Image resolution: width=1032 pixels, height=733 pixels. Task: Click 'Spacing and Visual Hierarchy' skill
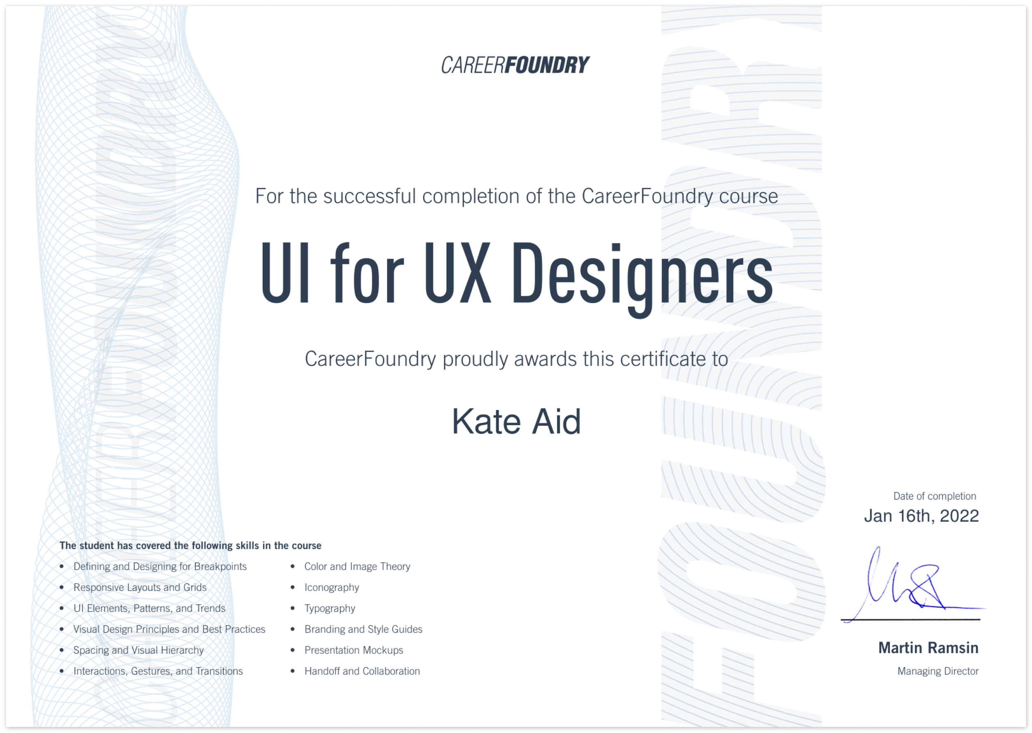pos(138,650)
